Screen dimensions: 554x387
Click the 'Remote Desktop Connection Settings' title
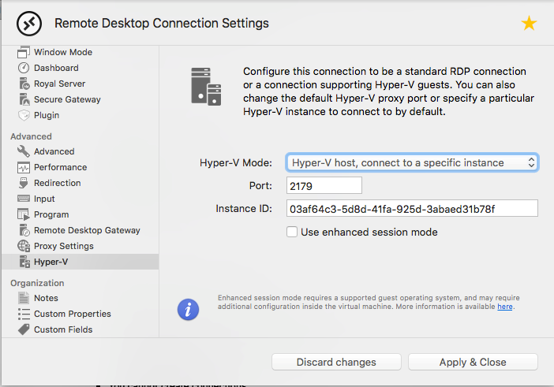[162, 24]
